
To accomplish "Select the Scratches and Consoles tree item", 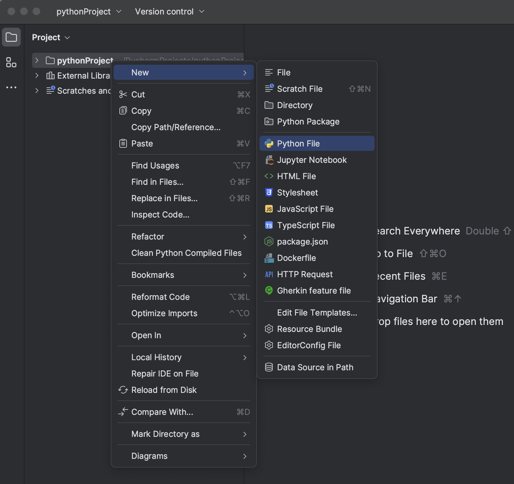I will click(79, 91).
